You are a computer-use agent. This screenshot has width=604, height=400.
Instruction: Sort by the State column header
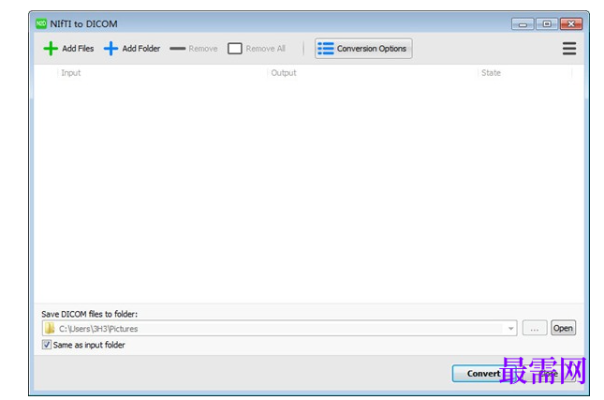[491, 73]
